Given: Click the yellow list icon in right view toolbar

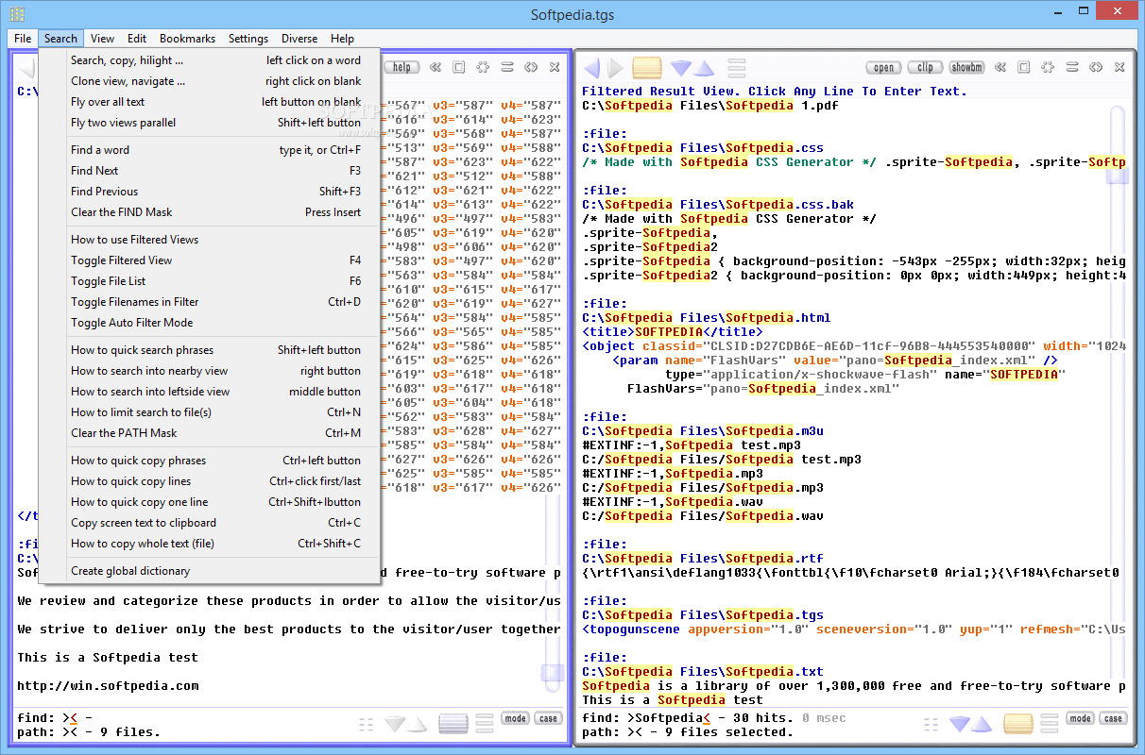Looking at the screenshot, I should (x=647, y=68).
